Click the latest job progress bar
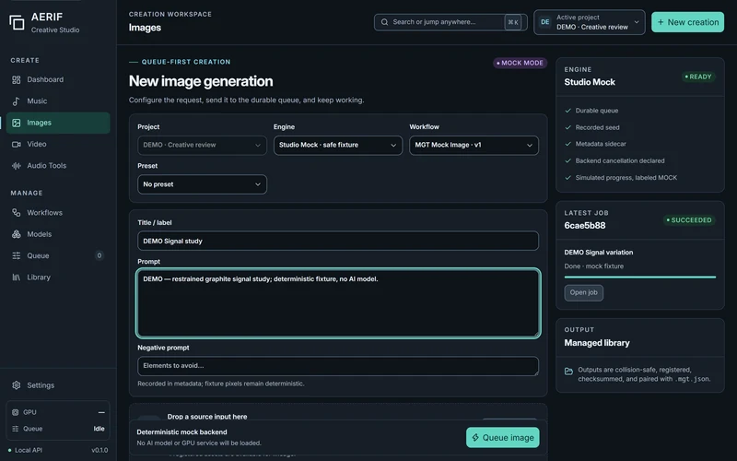Image resolution: width=737 pixels, height=461 pixels. [x=639, y=278]
